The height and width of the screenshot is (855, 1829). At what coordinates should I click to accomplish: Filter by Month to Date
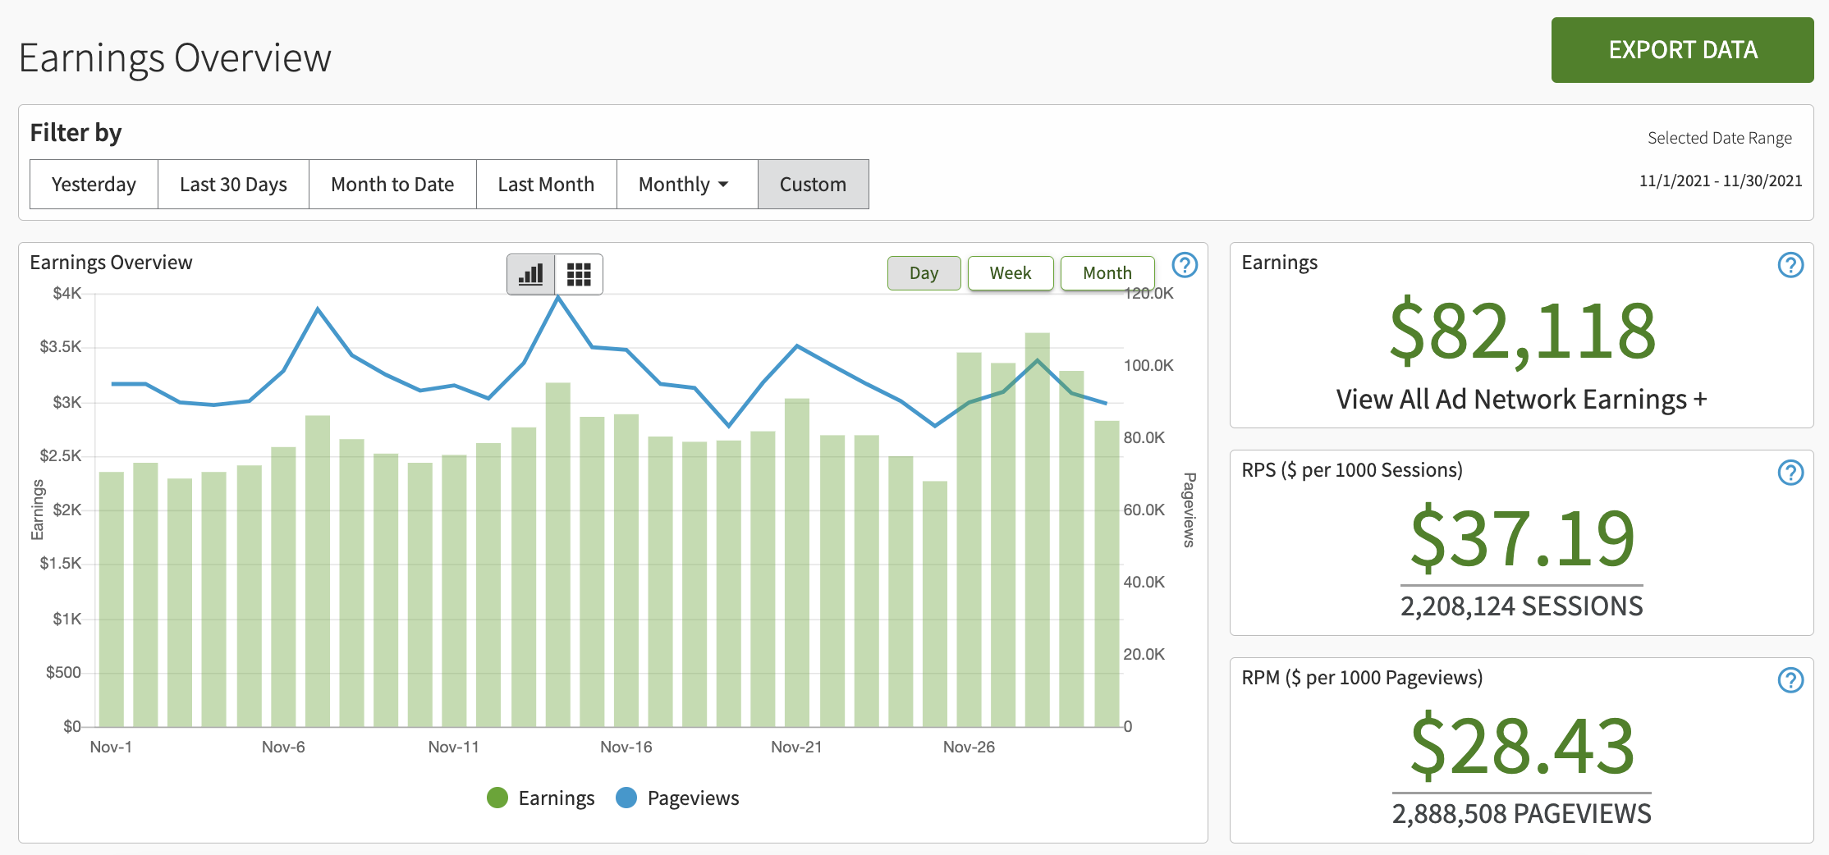point(392,185)
